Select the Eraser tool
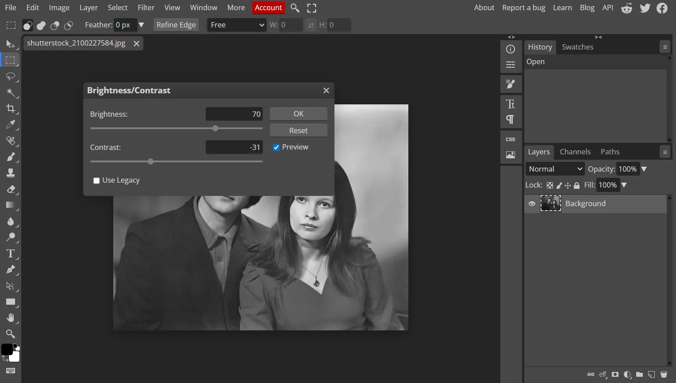 point(11,189)
